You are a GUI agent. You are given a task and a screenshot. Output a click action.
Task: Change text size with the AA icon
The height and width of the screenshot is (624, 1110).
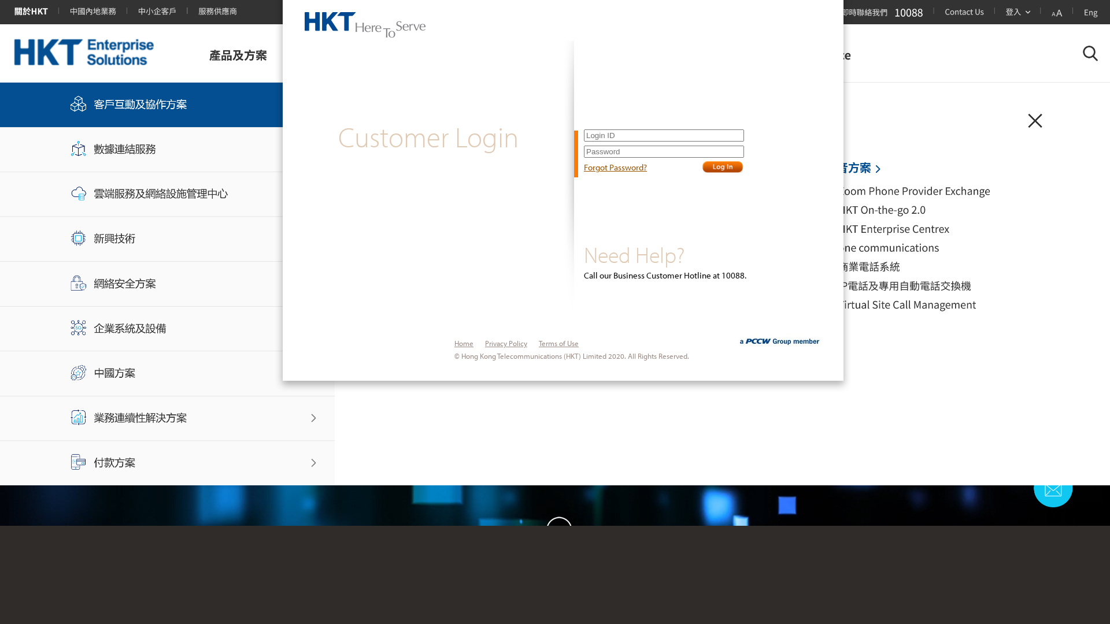[1056, 12]
